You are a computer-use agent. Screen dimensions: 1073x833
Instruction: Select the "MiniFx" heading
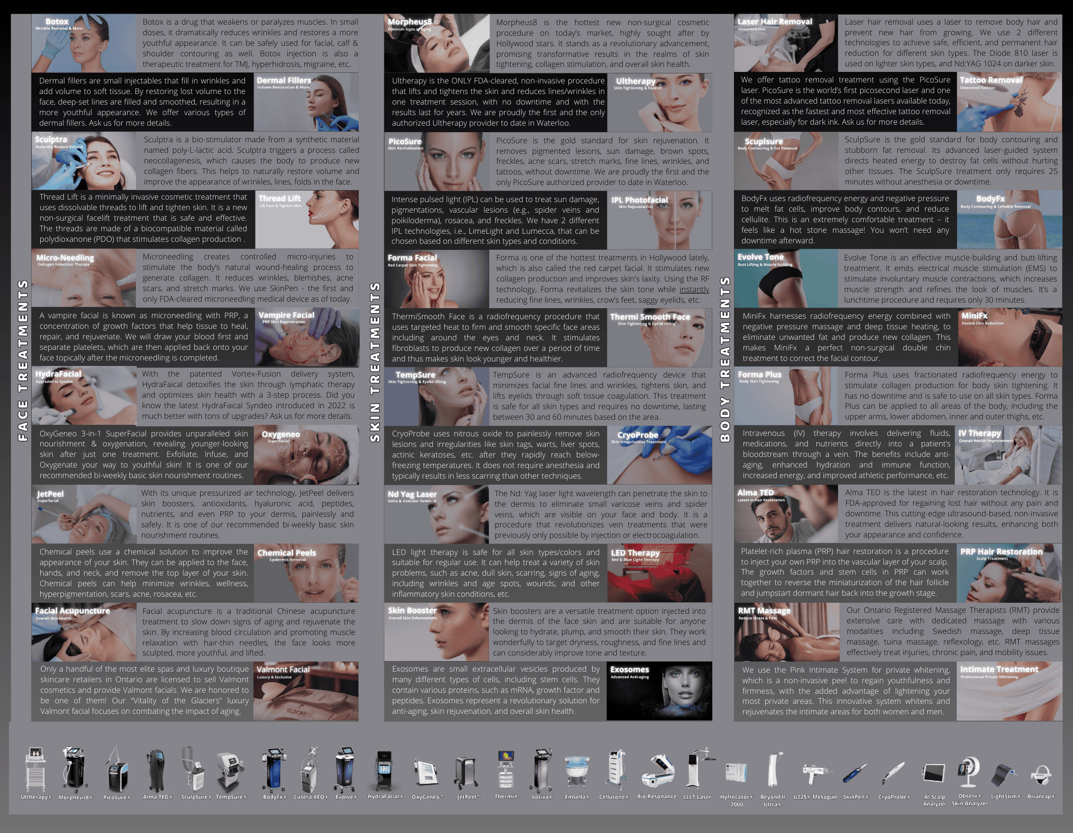coord(974,316)
